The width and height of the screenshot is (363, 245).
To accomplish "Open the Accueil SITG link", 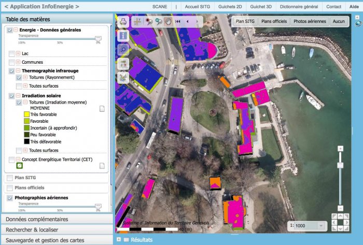I will point(198,7).
